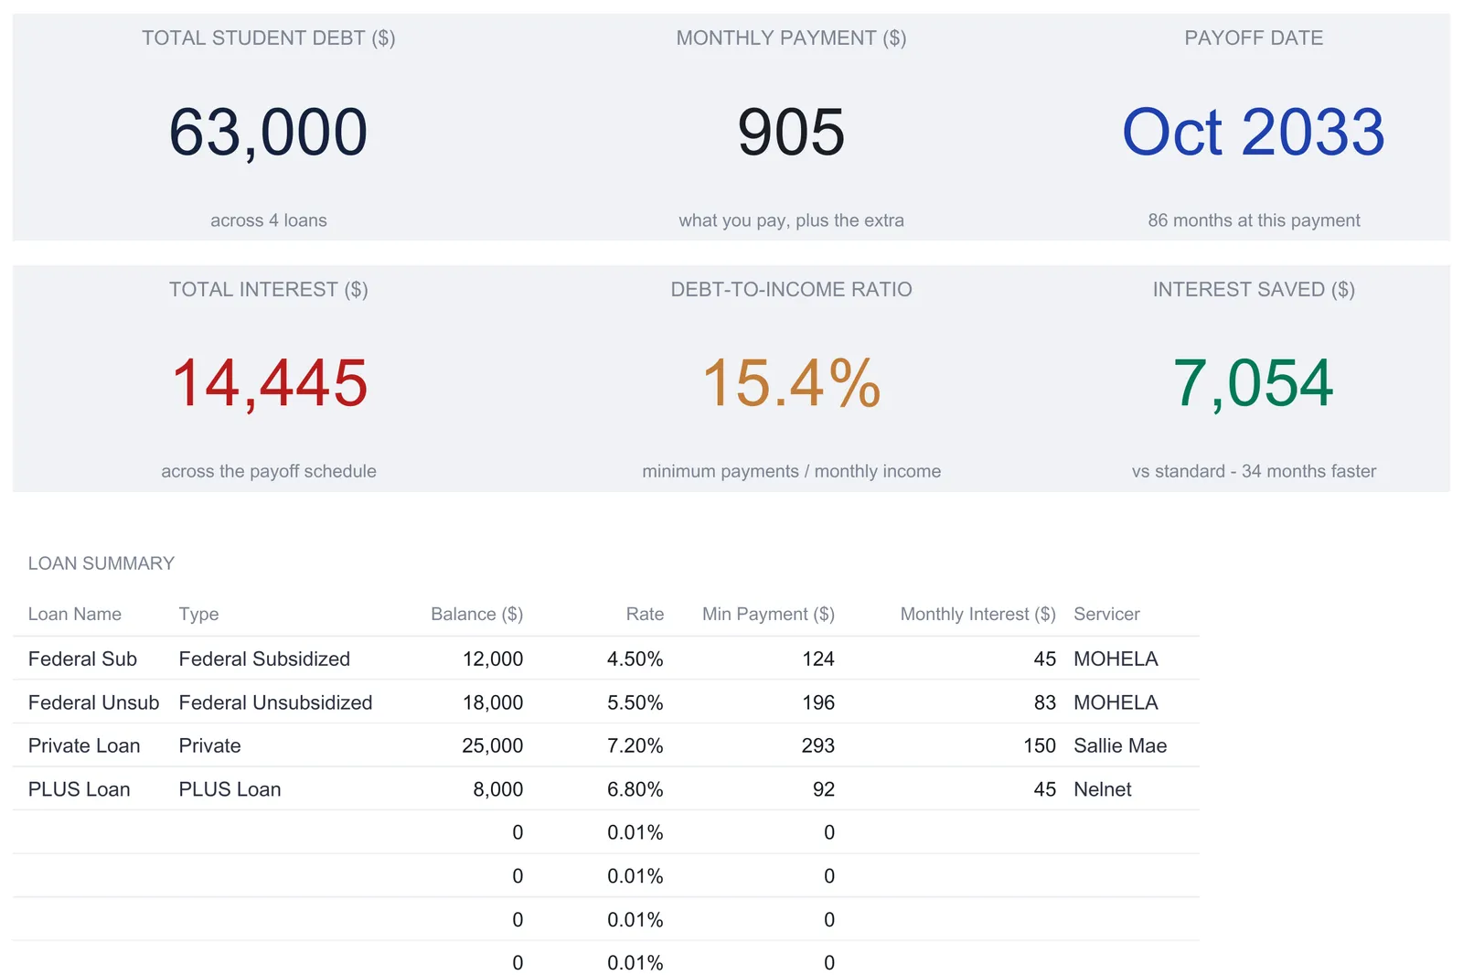1463x975 pixels.
Task: Click the 25,000 balance cell
Action: 493,745
